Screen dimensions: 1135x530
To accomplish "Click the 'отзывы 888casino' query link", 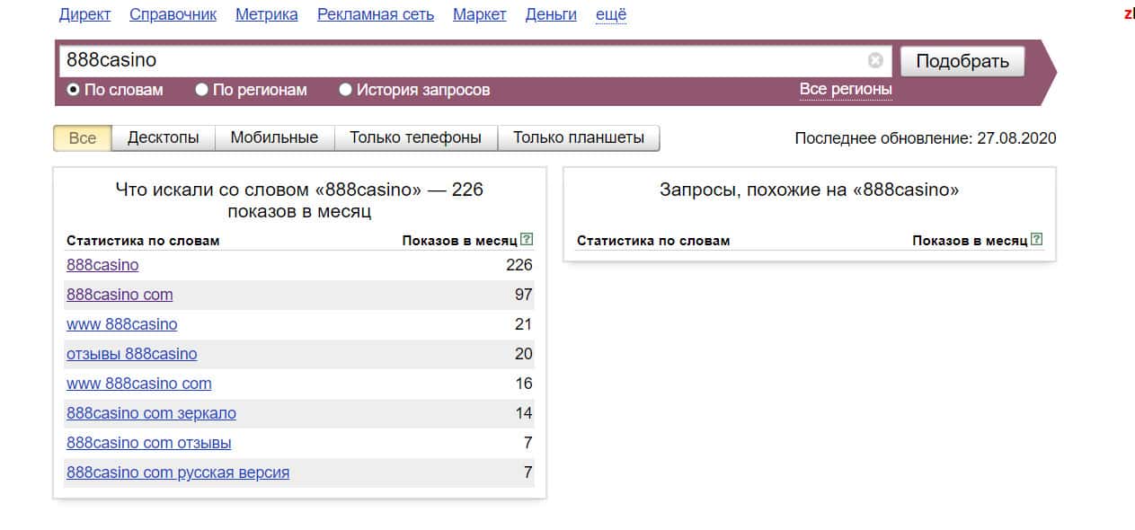I will click(x=131, y=354).
